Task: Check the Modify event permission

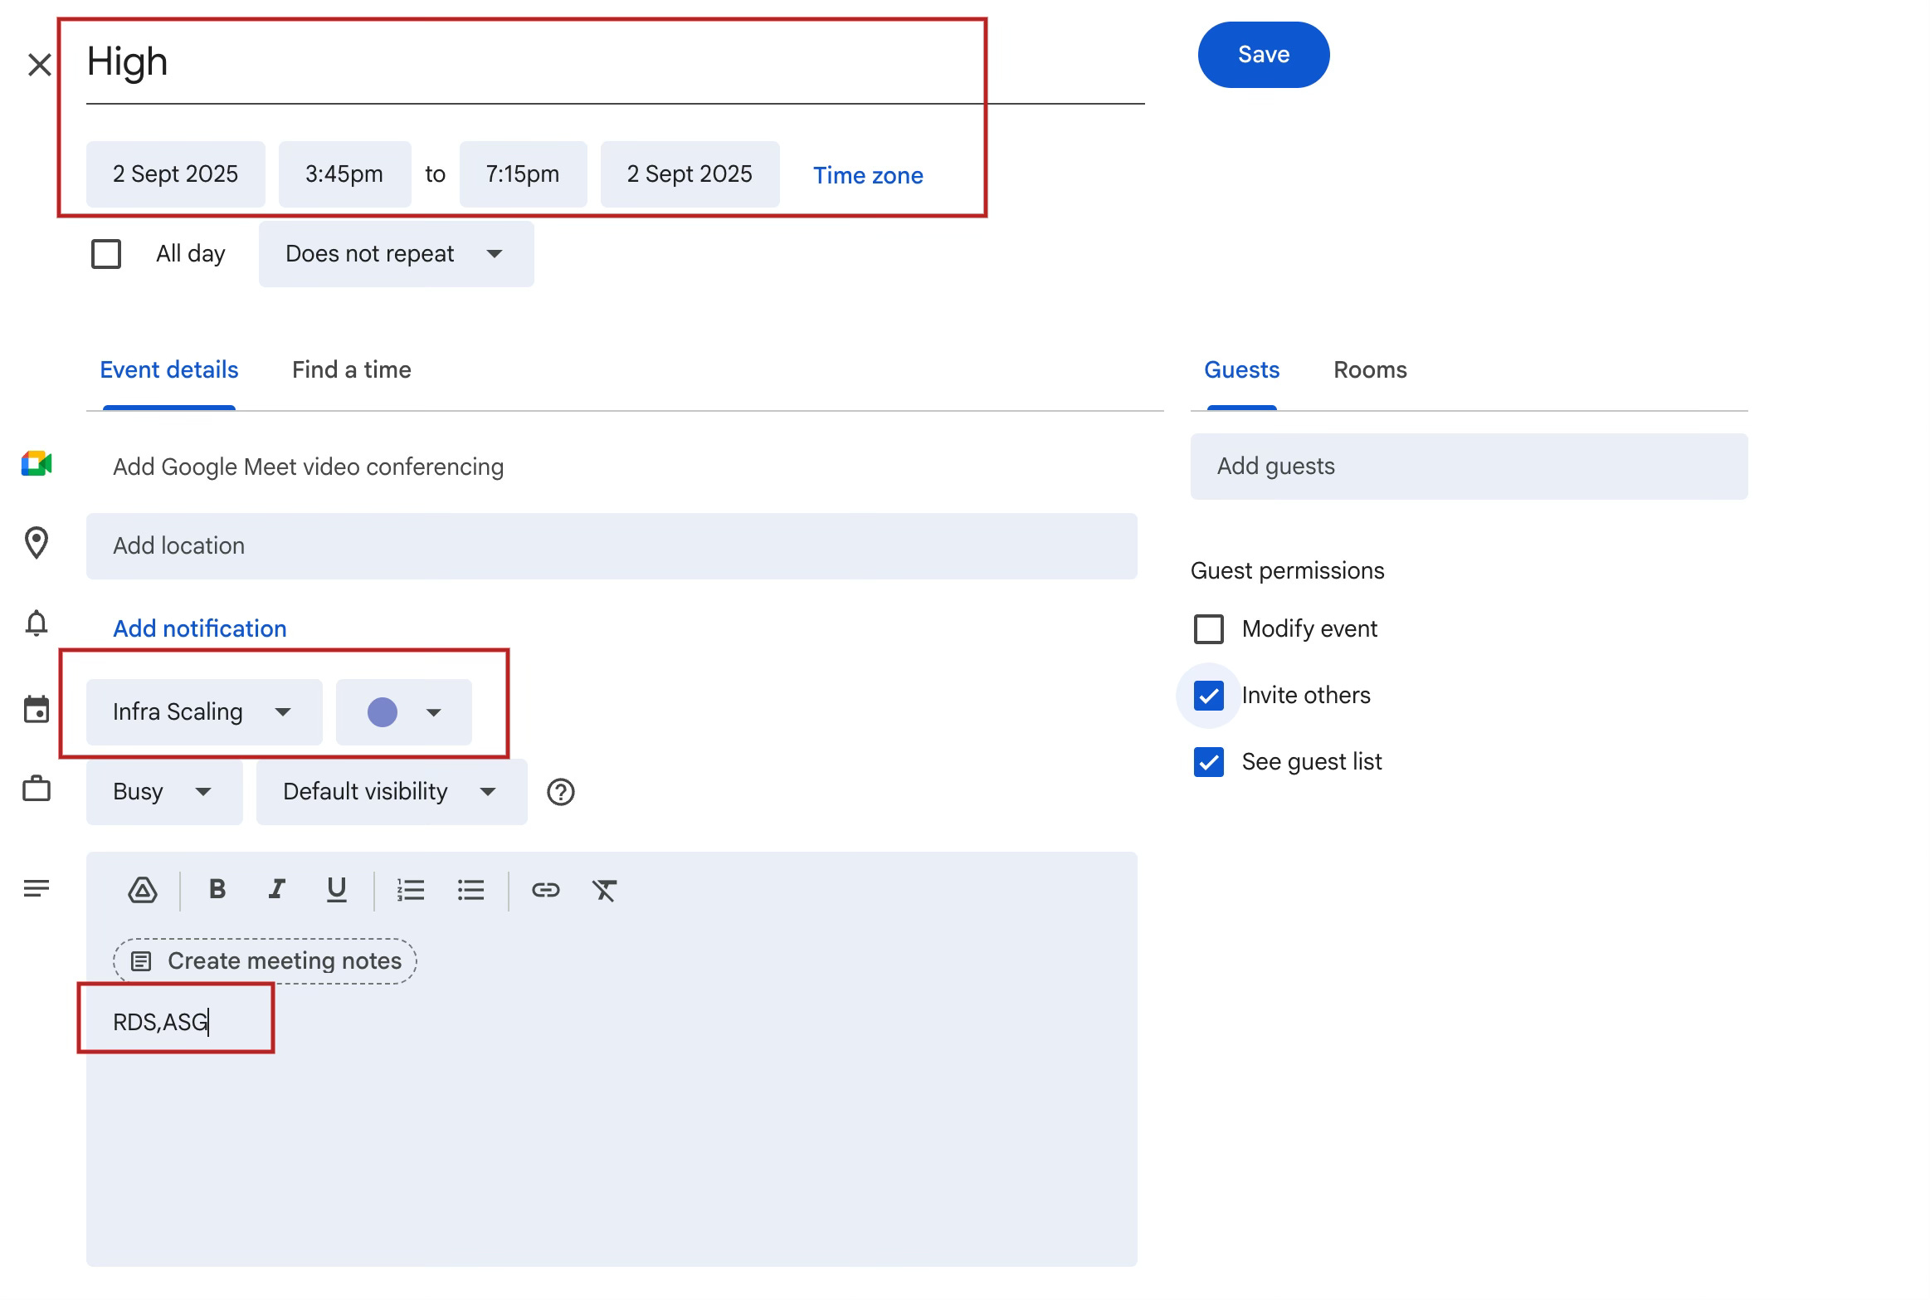Action: click(1208, 629)
